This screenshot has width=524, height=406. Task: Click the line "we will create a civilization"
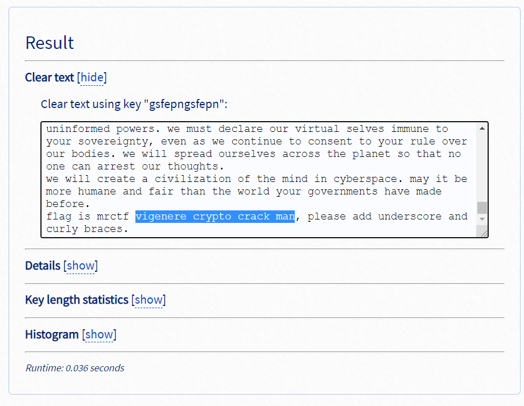coord(257,179)
